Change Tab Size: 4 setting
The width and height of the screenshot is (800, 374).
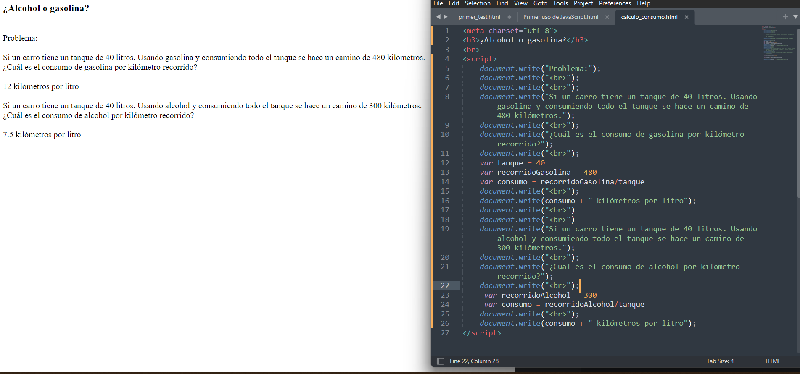point(720,361)
